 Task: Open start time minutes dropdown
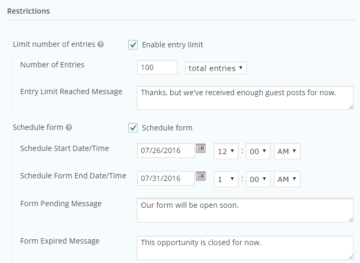pyautogui.click(x=258, y=151)
